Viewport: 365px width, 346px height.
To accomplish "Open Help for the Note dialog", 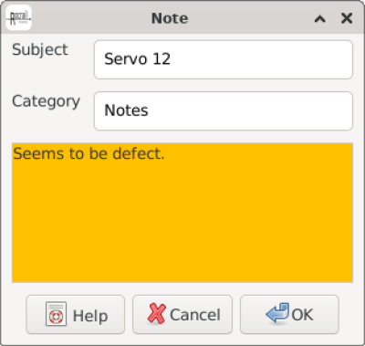I will point(76,314).
